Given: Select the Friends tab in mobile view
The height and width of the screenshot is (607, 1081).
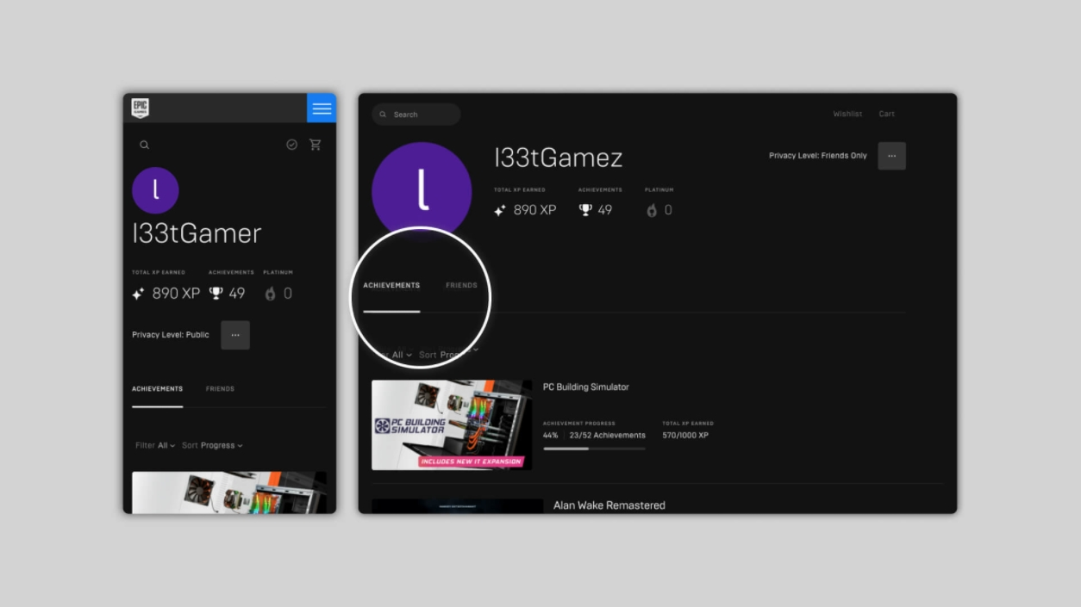Looking at the screenshot, I should tap(220, 389).
